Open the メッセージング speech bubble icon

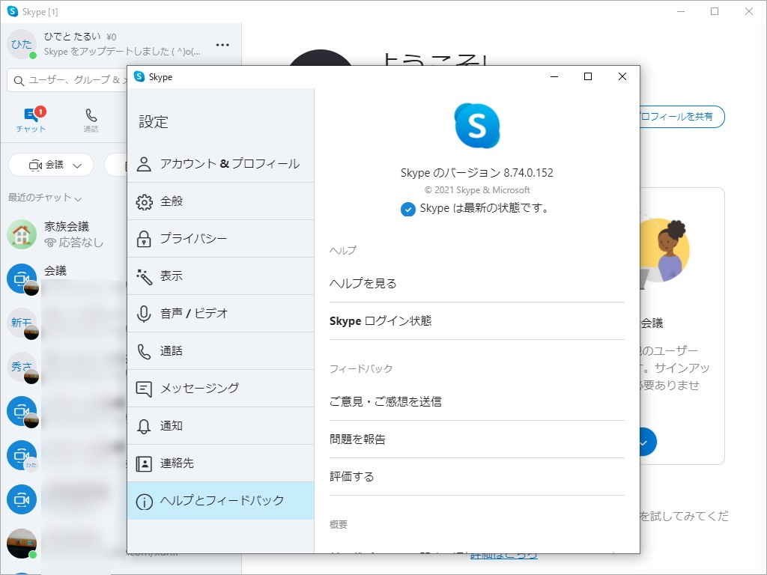144,388
